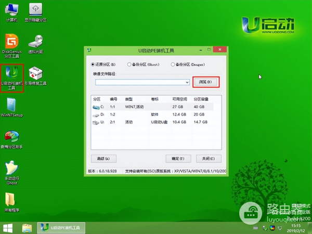Click the version 6.0.18.928 status text
Image resolution: width=312 pixels, height=234 pixels.
(x=102, y=171)
